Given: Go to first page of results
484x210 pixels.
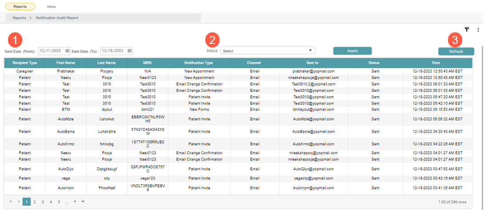Looking at the screenshot, I should pos(11,202).
